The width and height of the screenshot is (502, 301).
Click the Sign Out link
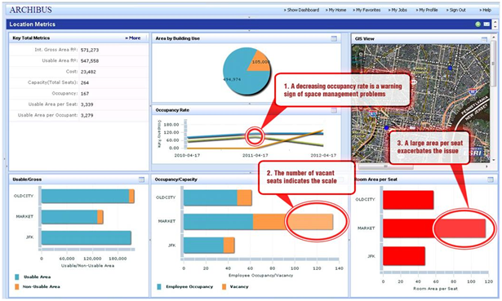tap(456, 11)
